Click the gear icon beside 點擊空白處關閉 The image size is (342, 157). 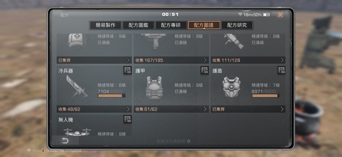coord(189,141)
